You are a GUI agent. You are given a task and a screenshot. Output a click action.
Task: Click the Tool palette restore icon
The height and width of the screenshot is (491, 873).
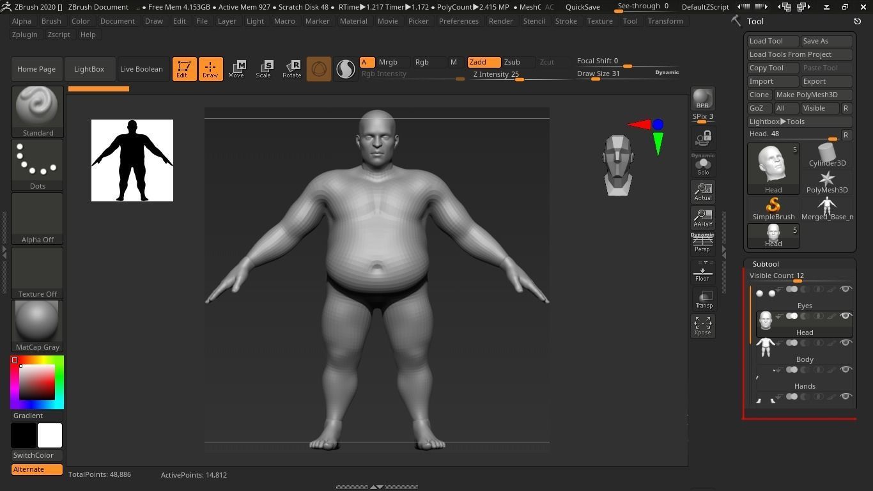point(857,21)
